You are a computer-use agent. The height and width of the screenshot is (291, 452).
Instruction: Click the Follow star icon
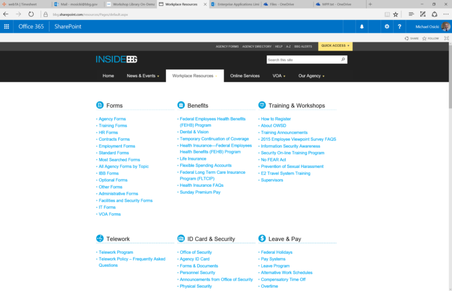click(425, 38)
